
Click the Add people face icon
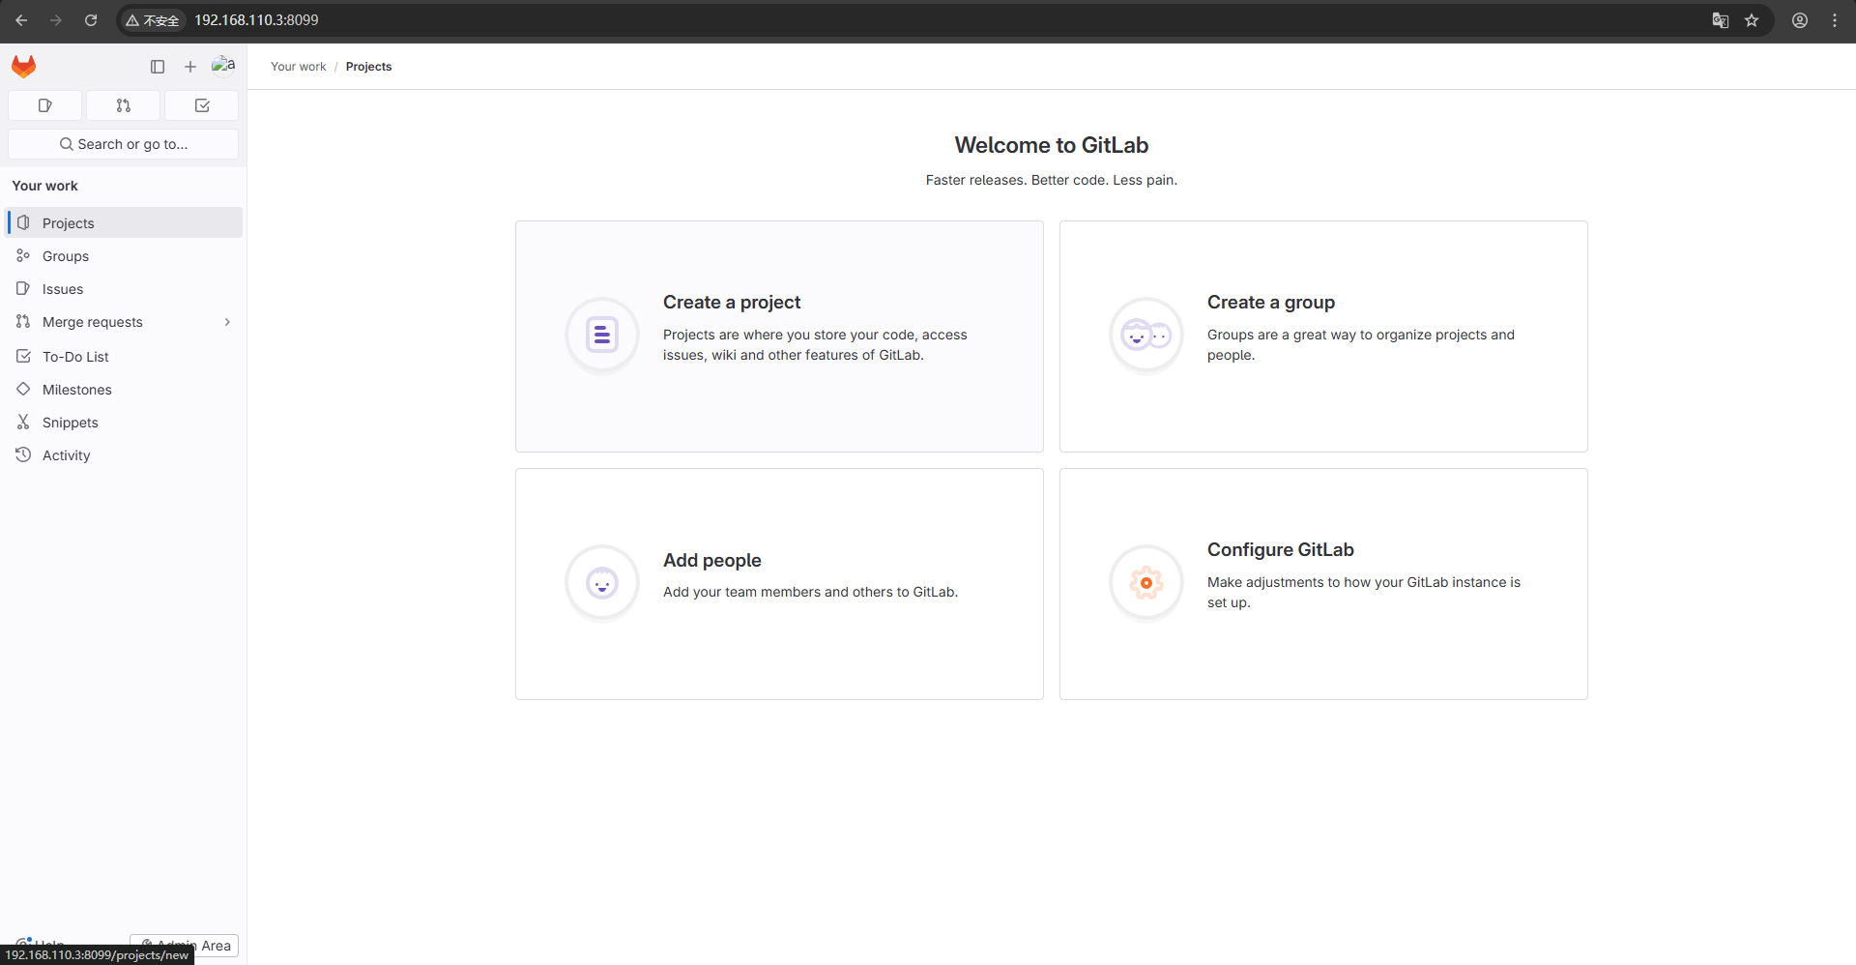(x=601, y=583)
